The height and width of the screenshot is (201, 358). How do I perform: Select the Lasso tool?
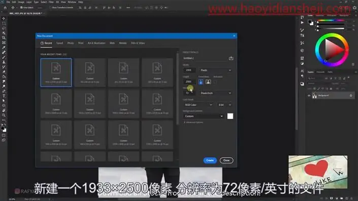(4, 28)
